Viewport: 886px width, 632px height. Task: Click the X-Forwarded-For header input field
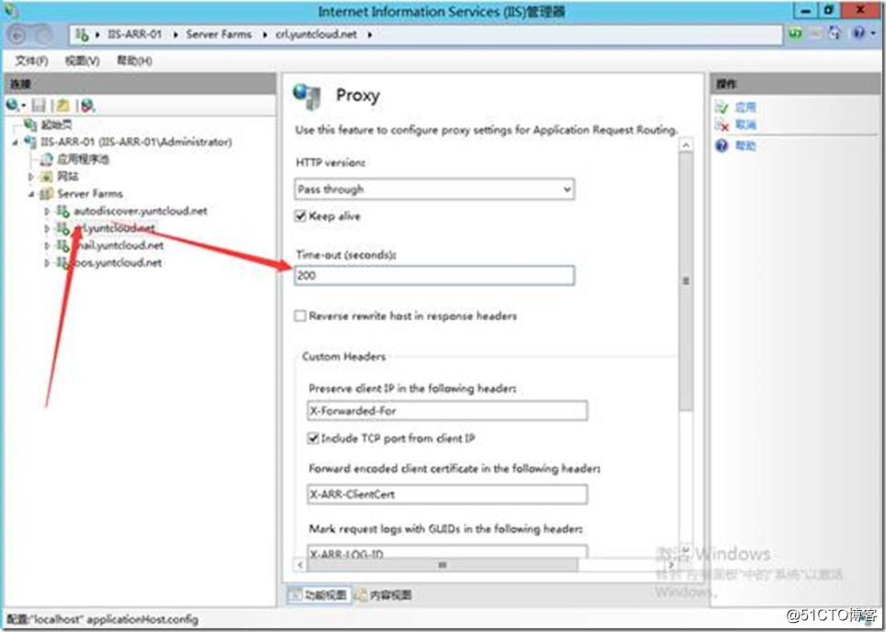pyautogui.click(x=447, y=410)
